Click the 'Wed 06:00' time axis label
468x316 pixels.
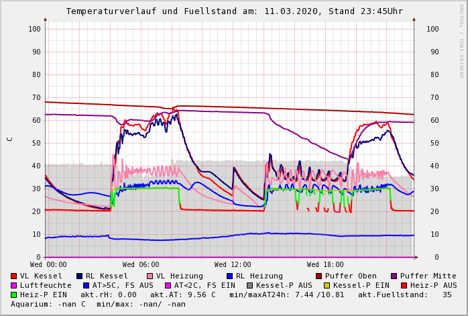pyautogui.click(x=141, y=265)
